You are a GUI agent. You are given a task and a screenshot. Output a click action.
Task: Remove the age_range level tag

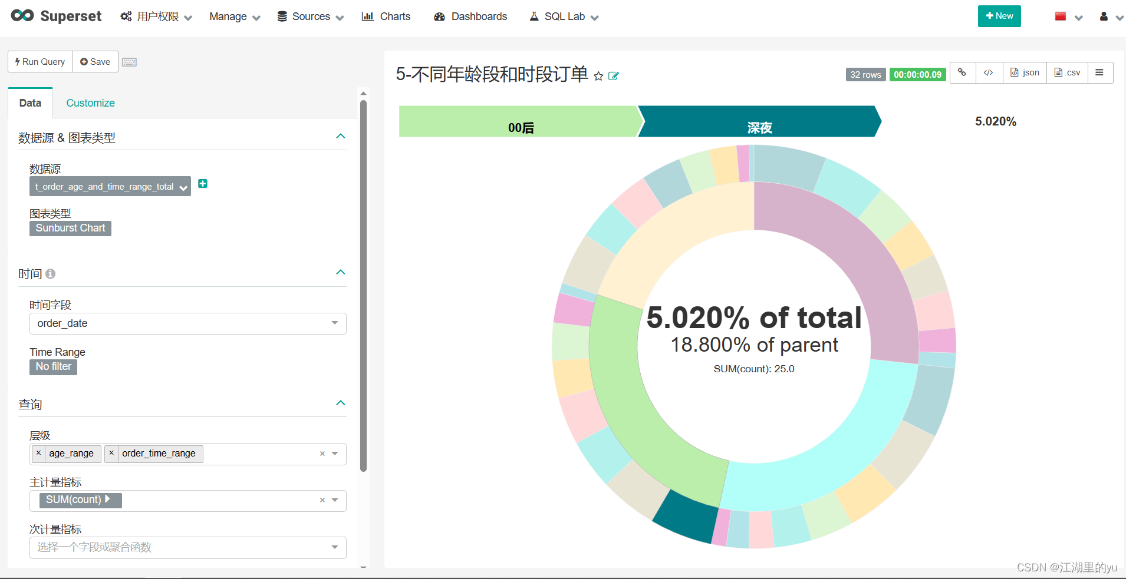(38, 453)
